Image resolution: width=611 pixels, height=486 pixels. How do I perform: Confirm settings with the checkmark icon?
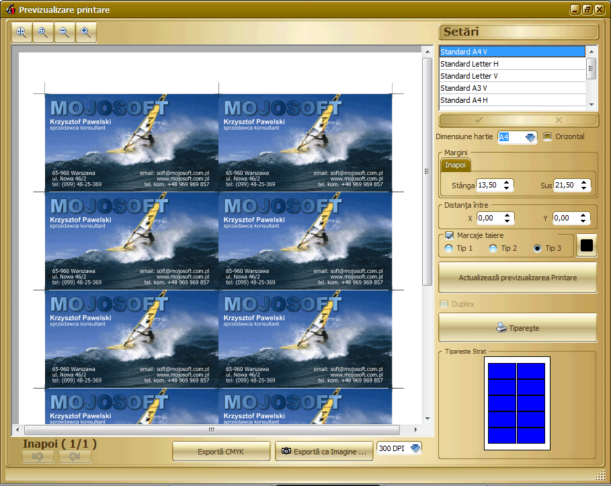[x=479, y=120]
